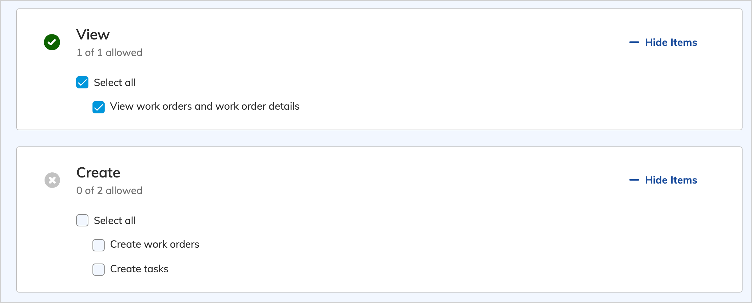Collapse Create section via Hide Items text
Screen dimensions: 752x303
click(671, 180)
